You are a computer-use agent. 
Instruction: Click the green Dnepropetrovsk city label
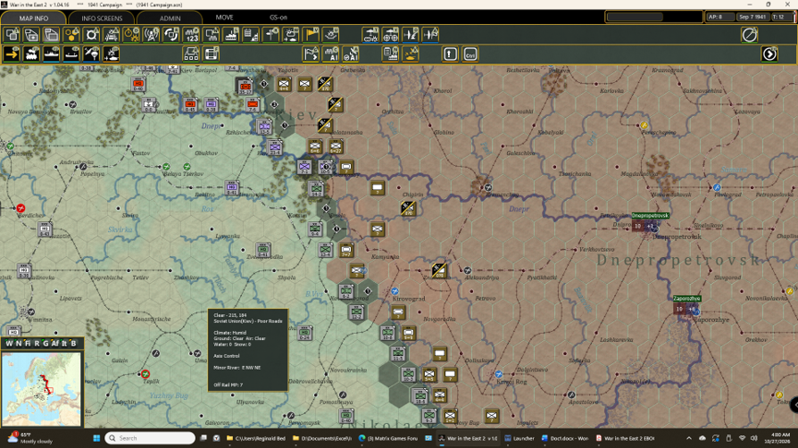tap(650, 216)
